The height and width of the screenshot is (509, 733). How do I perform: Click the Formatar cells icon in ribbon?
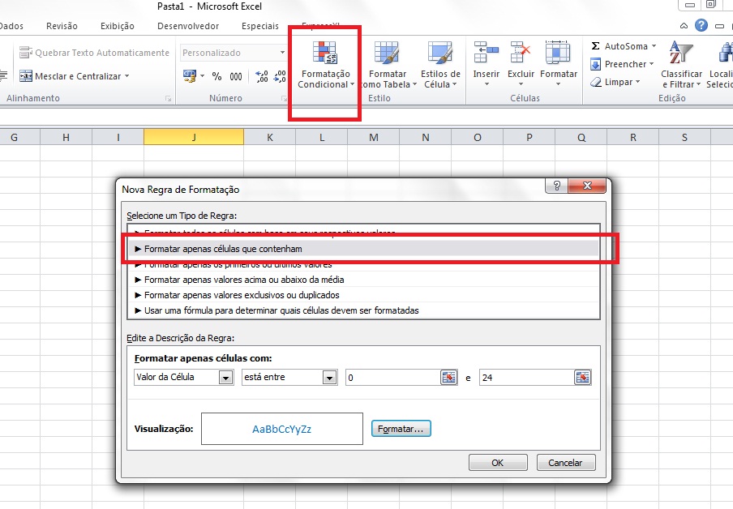tap(558, 52)
